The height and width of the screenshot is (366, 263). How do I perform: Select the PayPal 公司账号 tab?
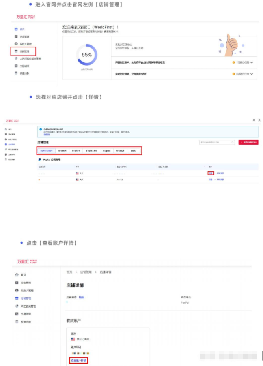(x=46, y=150)
